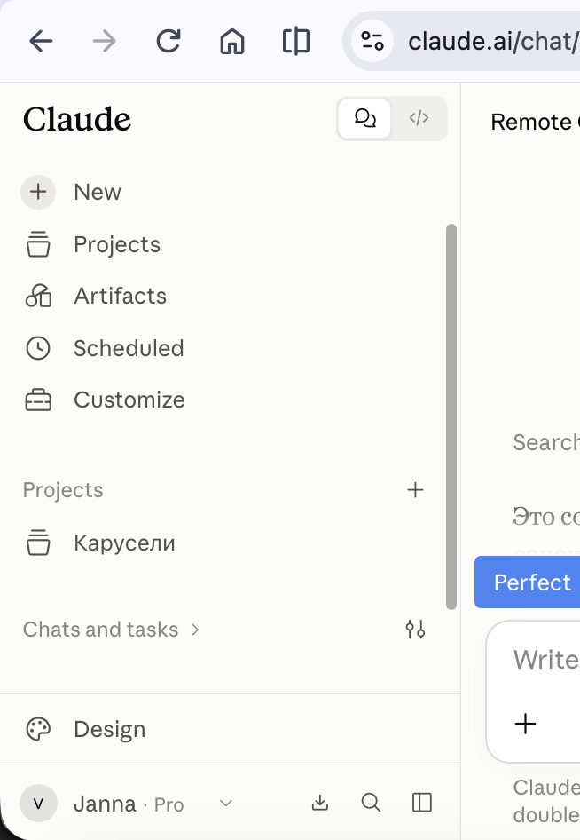The height and width of the screenshot is (840, 580).
Task: Collapse the sidebar panel toggle
Action: pyautogui.click(x=422, y=803)
